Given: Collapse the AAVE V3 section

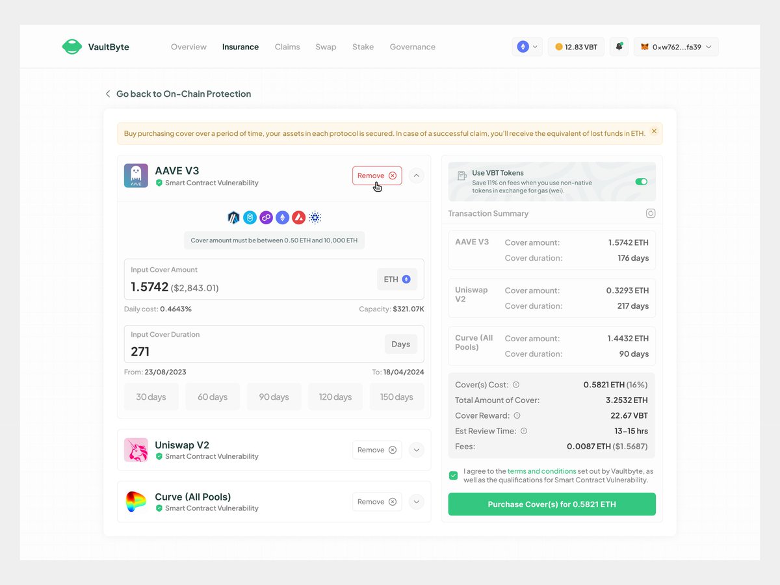Looking at the screenshot, I should (x=417, y=175).
